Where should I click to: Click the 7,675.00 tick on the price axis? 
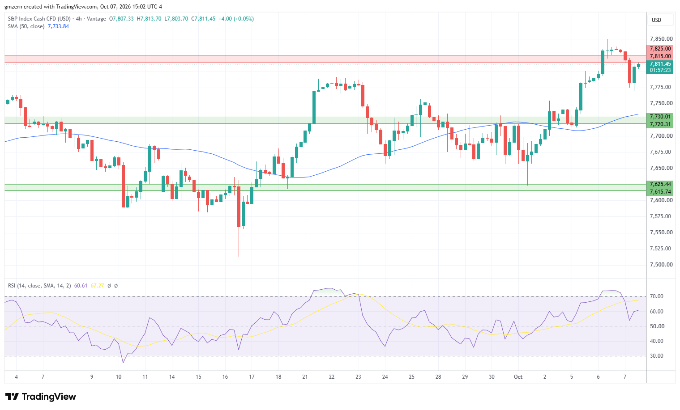661,152
